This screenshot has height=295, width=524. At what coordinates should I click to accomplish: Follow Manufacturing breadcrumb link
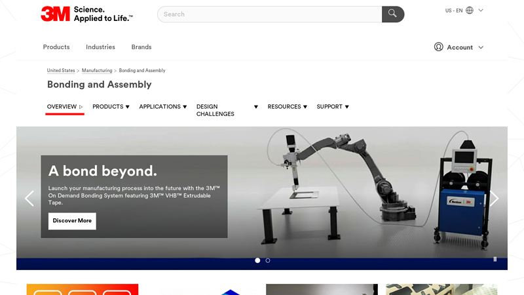(97, 71)
